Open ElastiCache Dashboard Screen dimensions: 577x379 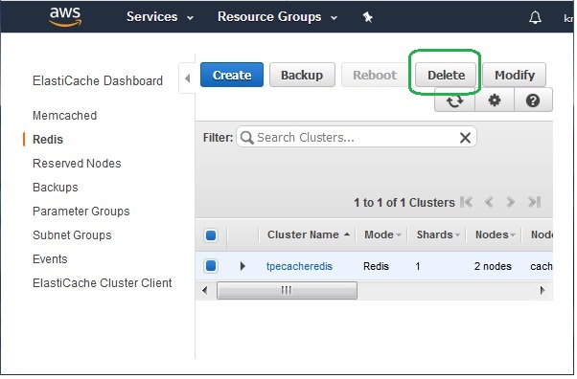(98, 81)
